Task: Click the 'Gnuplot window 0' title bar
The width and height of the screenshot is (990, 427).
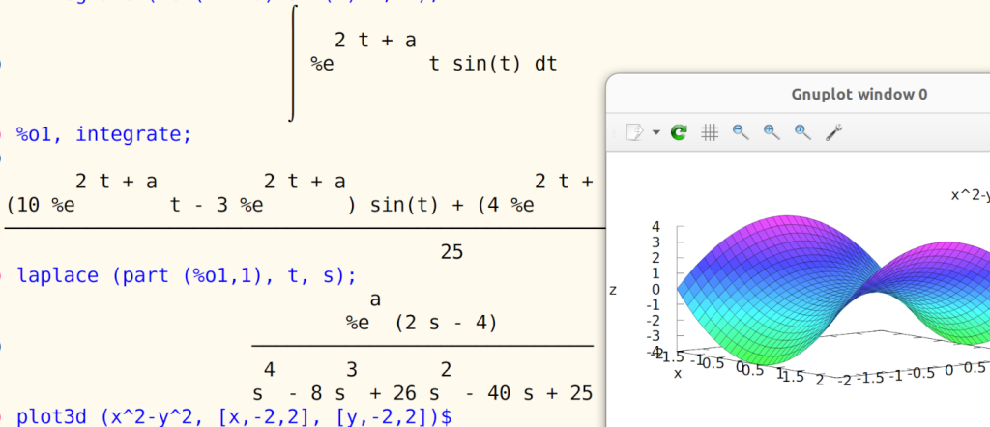Action: [859, 95]
